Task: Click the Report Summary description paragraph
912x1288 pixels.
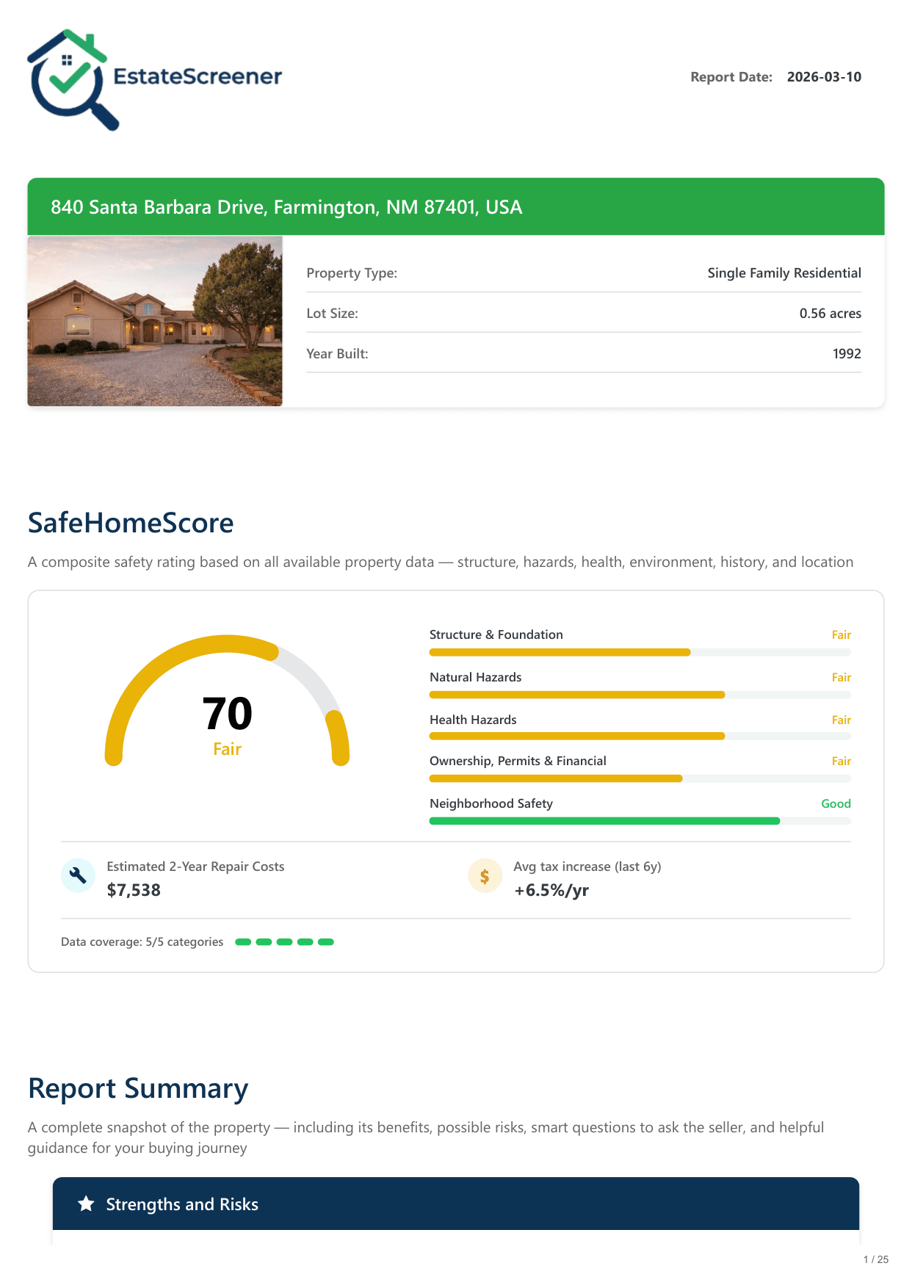Action: 426,1137
